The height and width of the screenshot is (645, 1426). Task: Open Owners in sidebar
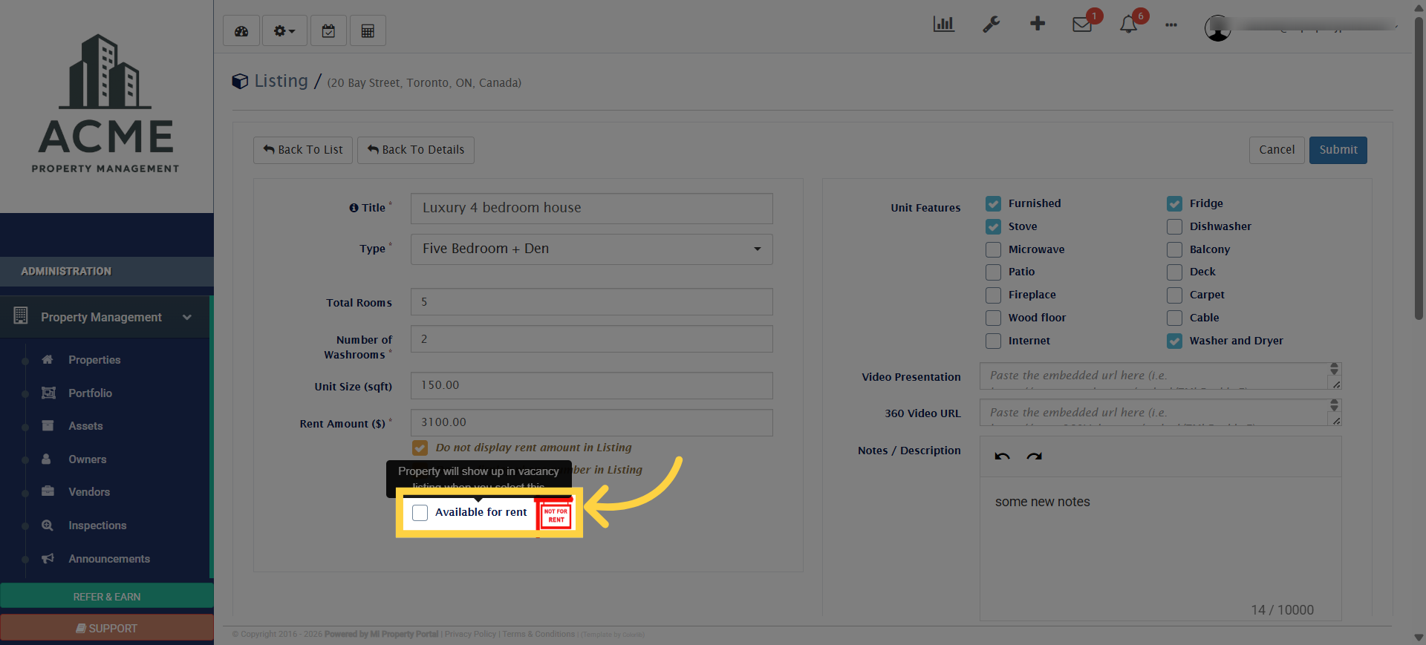[87, 459]
